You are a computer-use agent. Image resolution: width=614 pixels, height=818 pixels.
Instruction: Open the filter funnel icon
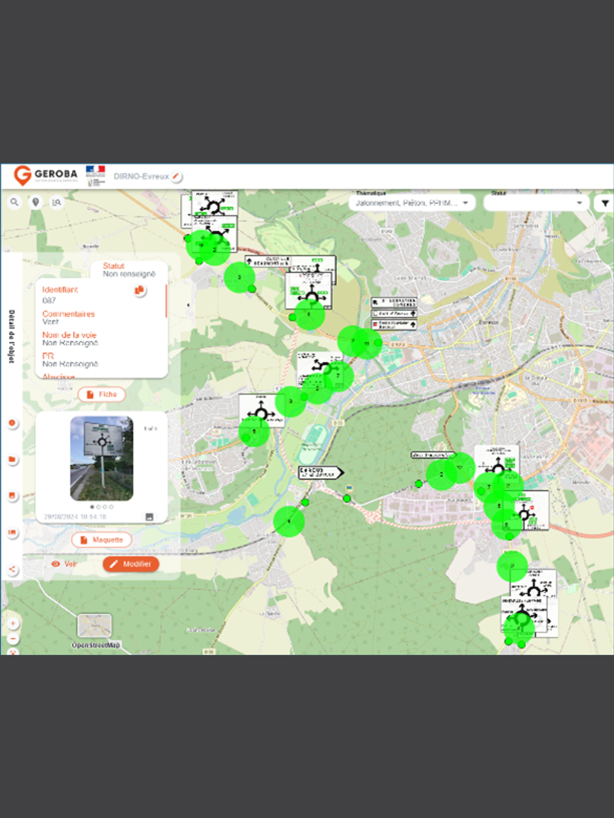click(604, 203)
